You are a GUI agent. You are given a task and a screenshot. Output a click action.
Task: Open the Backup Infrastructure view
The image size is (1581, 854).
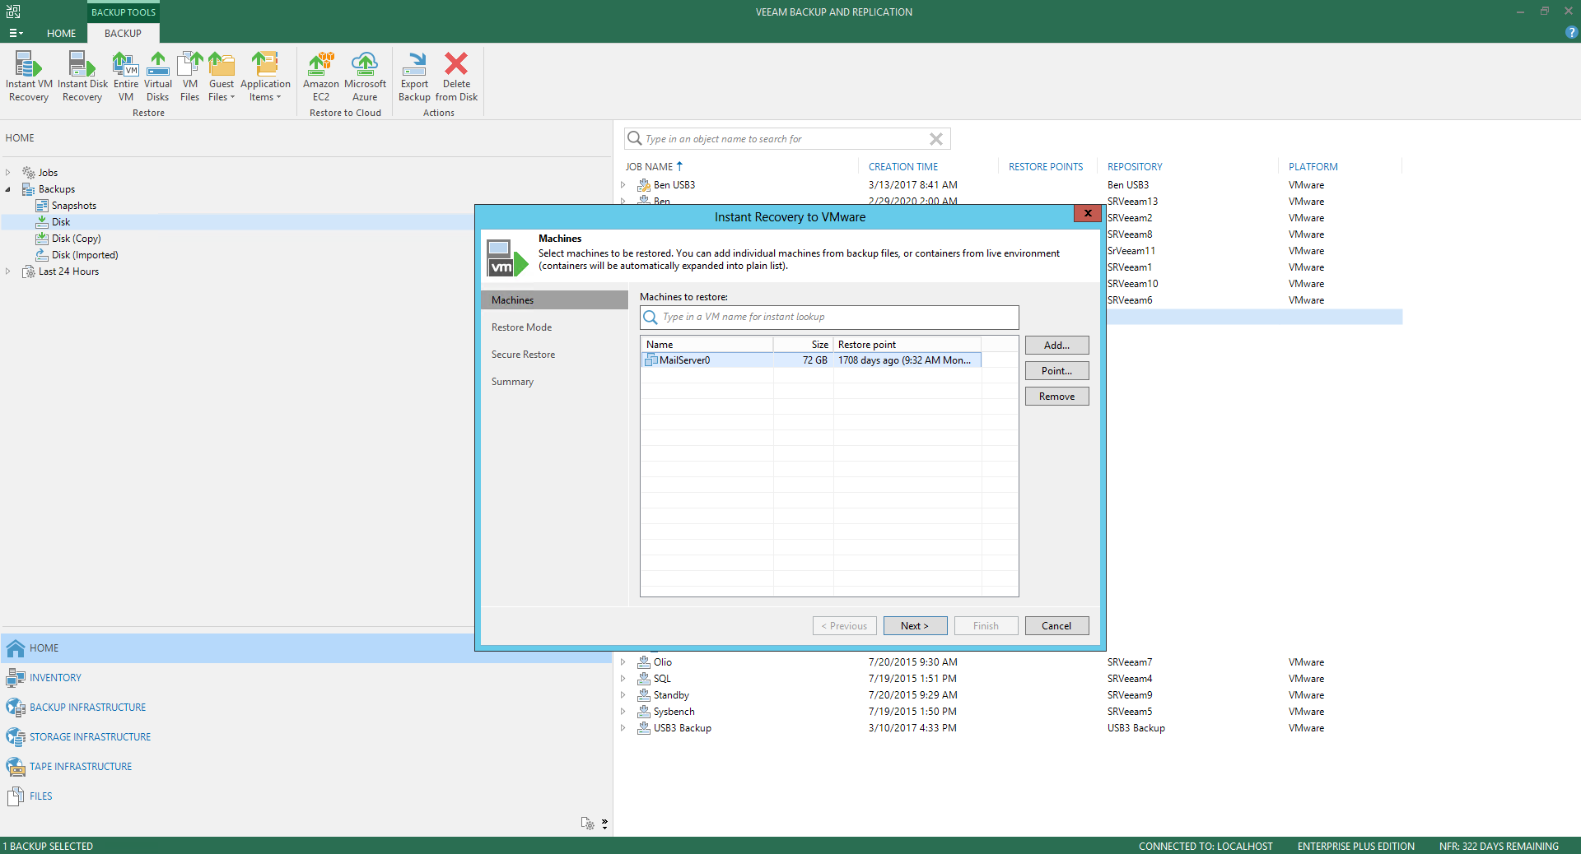pyautogui.click(x=87, y=708)
